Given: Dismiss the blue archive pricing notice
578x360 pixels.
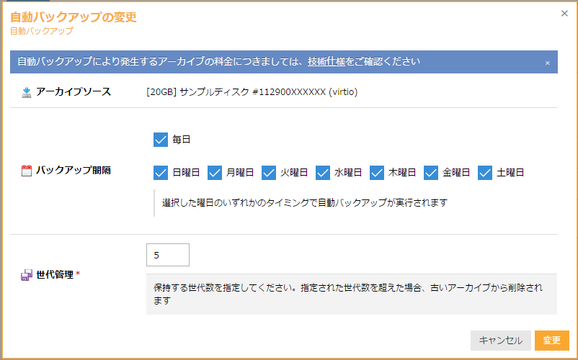Looking at the screenshot, I should tap(547, 63).
